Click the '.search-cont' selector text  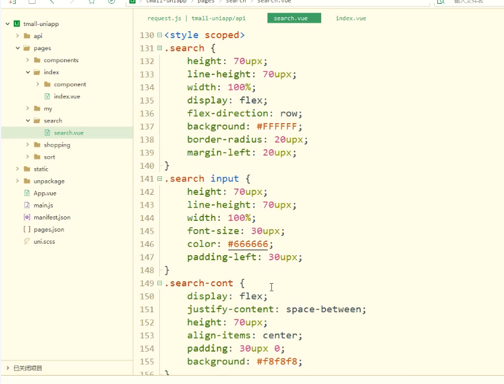tap(199, 283)
